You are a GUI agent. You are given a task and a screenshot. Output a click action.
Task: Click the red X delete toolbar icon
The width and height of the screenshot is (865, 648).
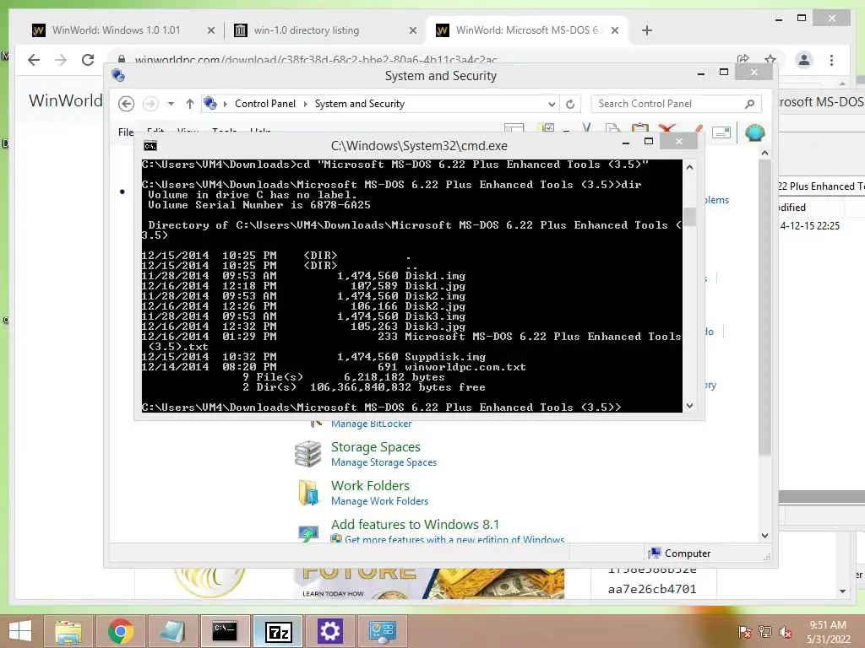pos(666,129)
